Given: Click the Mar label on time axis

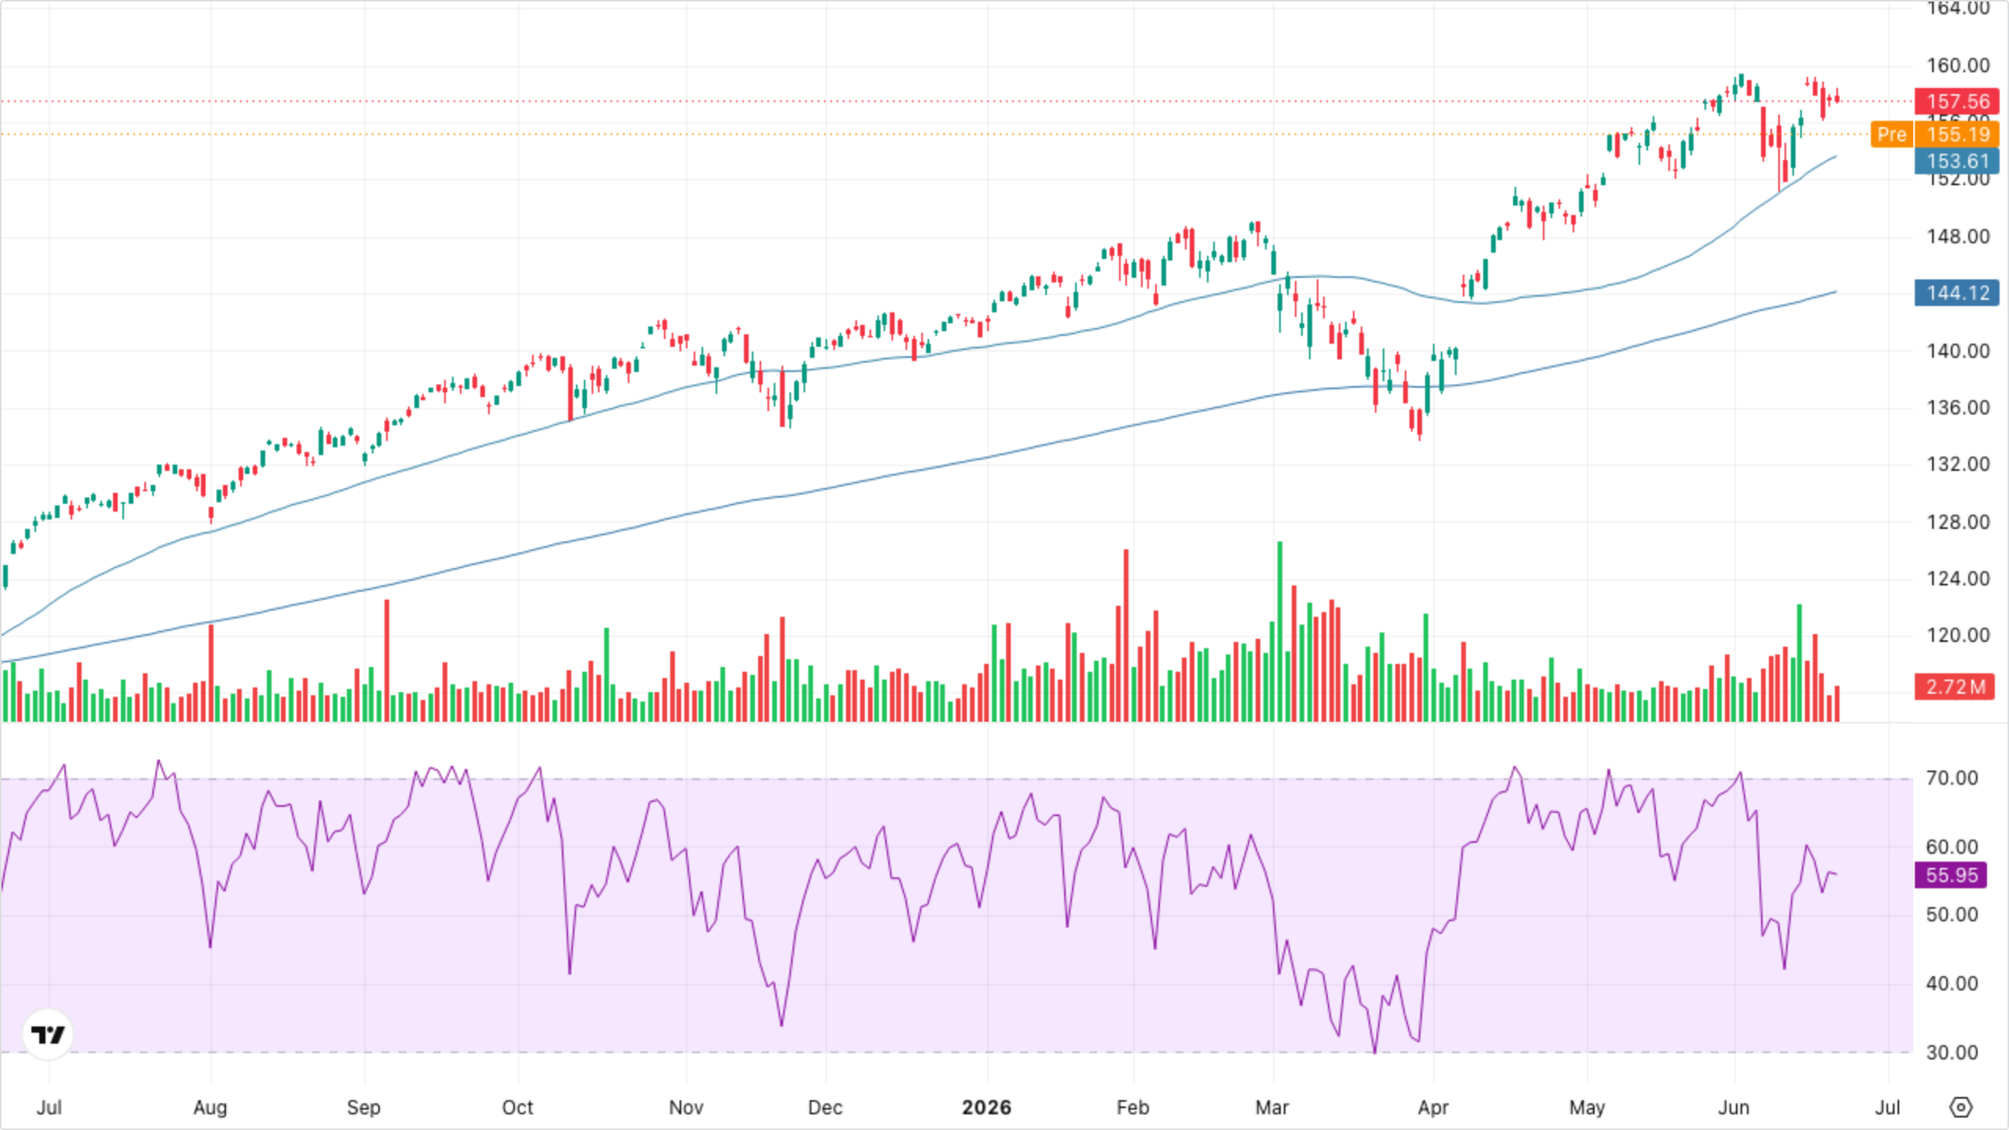Looking at the screenshot, I should coord(1272,1107).
